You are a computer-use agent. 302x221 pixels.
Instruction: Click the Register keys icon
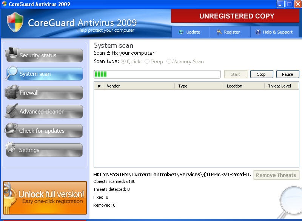point(219,32)
